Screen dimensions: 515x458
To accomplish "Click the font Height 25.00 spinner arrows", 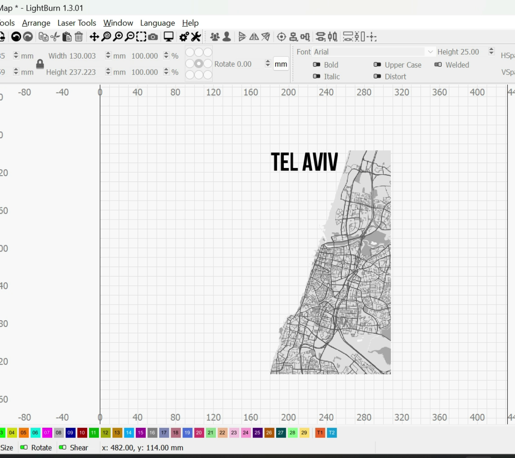I will click(x=491, y=51).
